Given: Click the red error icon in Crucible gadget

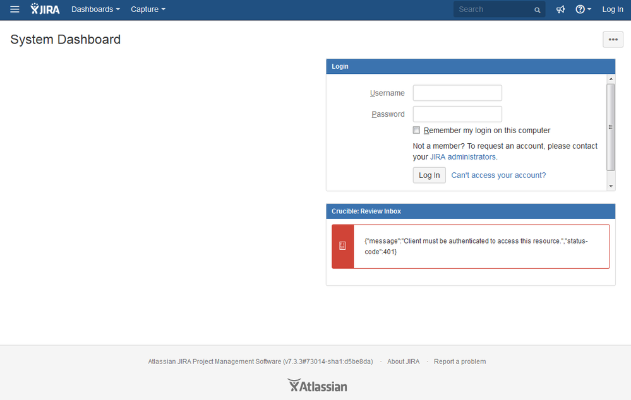Looking at the screenshot, I should coord(342,246).
